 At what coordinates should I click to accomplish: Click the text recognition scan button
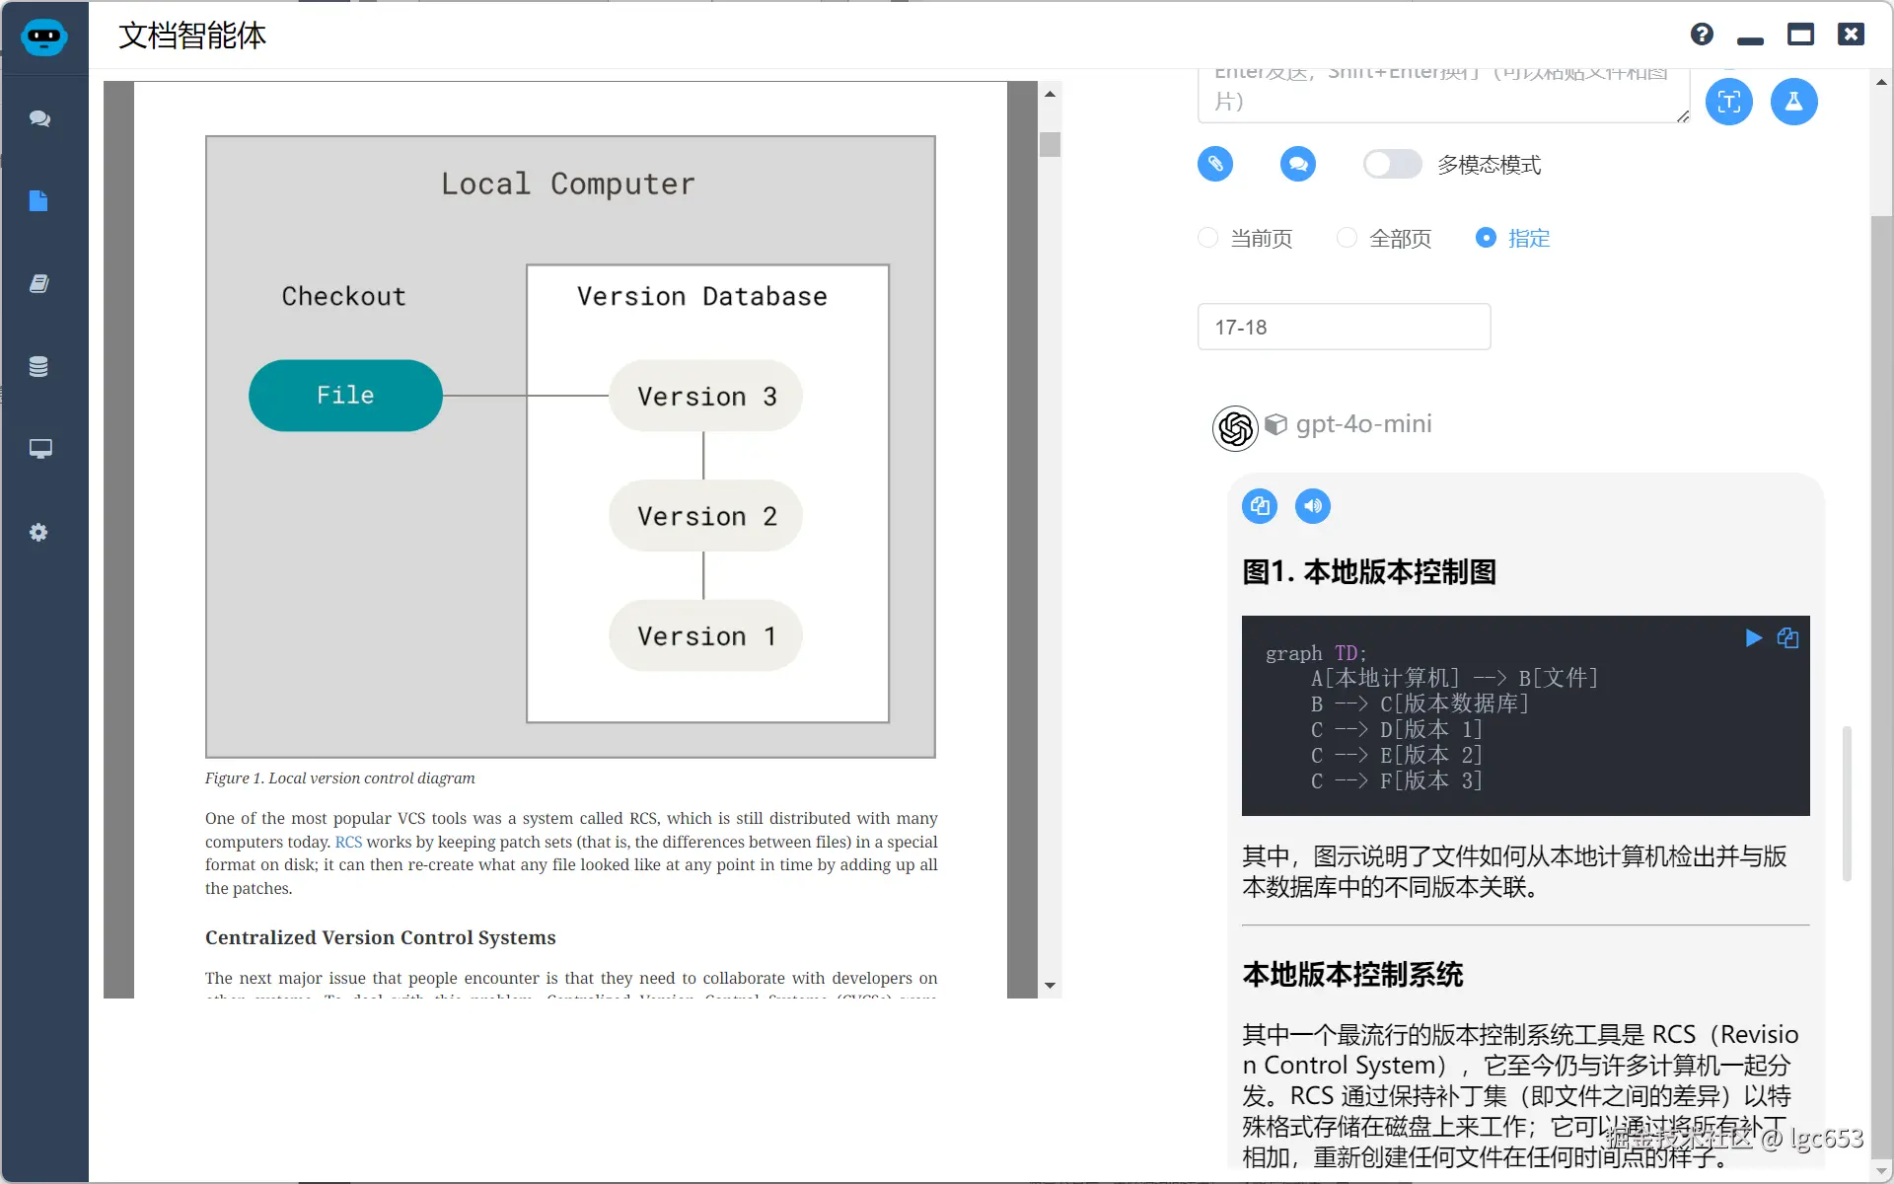pos(1728,102)
